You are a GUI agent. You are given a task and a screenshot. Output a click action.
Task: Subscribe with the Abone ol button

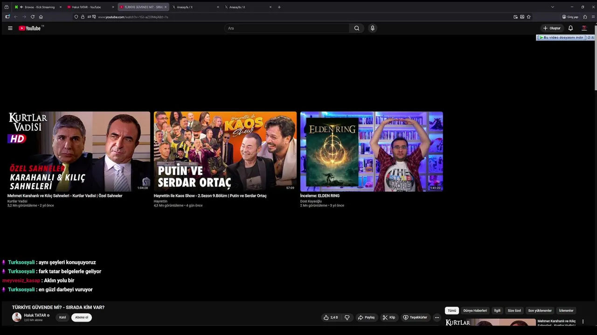(82, 317)
